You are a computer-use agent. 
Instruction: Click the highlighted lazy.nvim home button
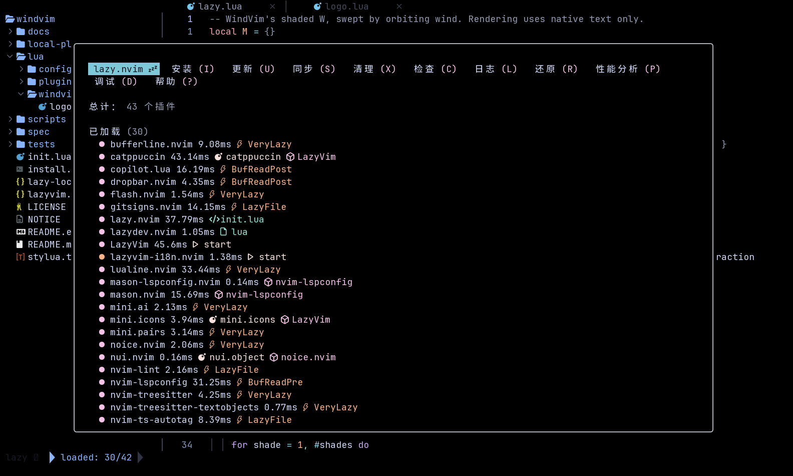(x=124, y=69)
